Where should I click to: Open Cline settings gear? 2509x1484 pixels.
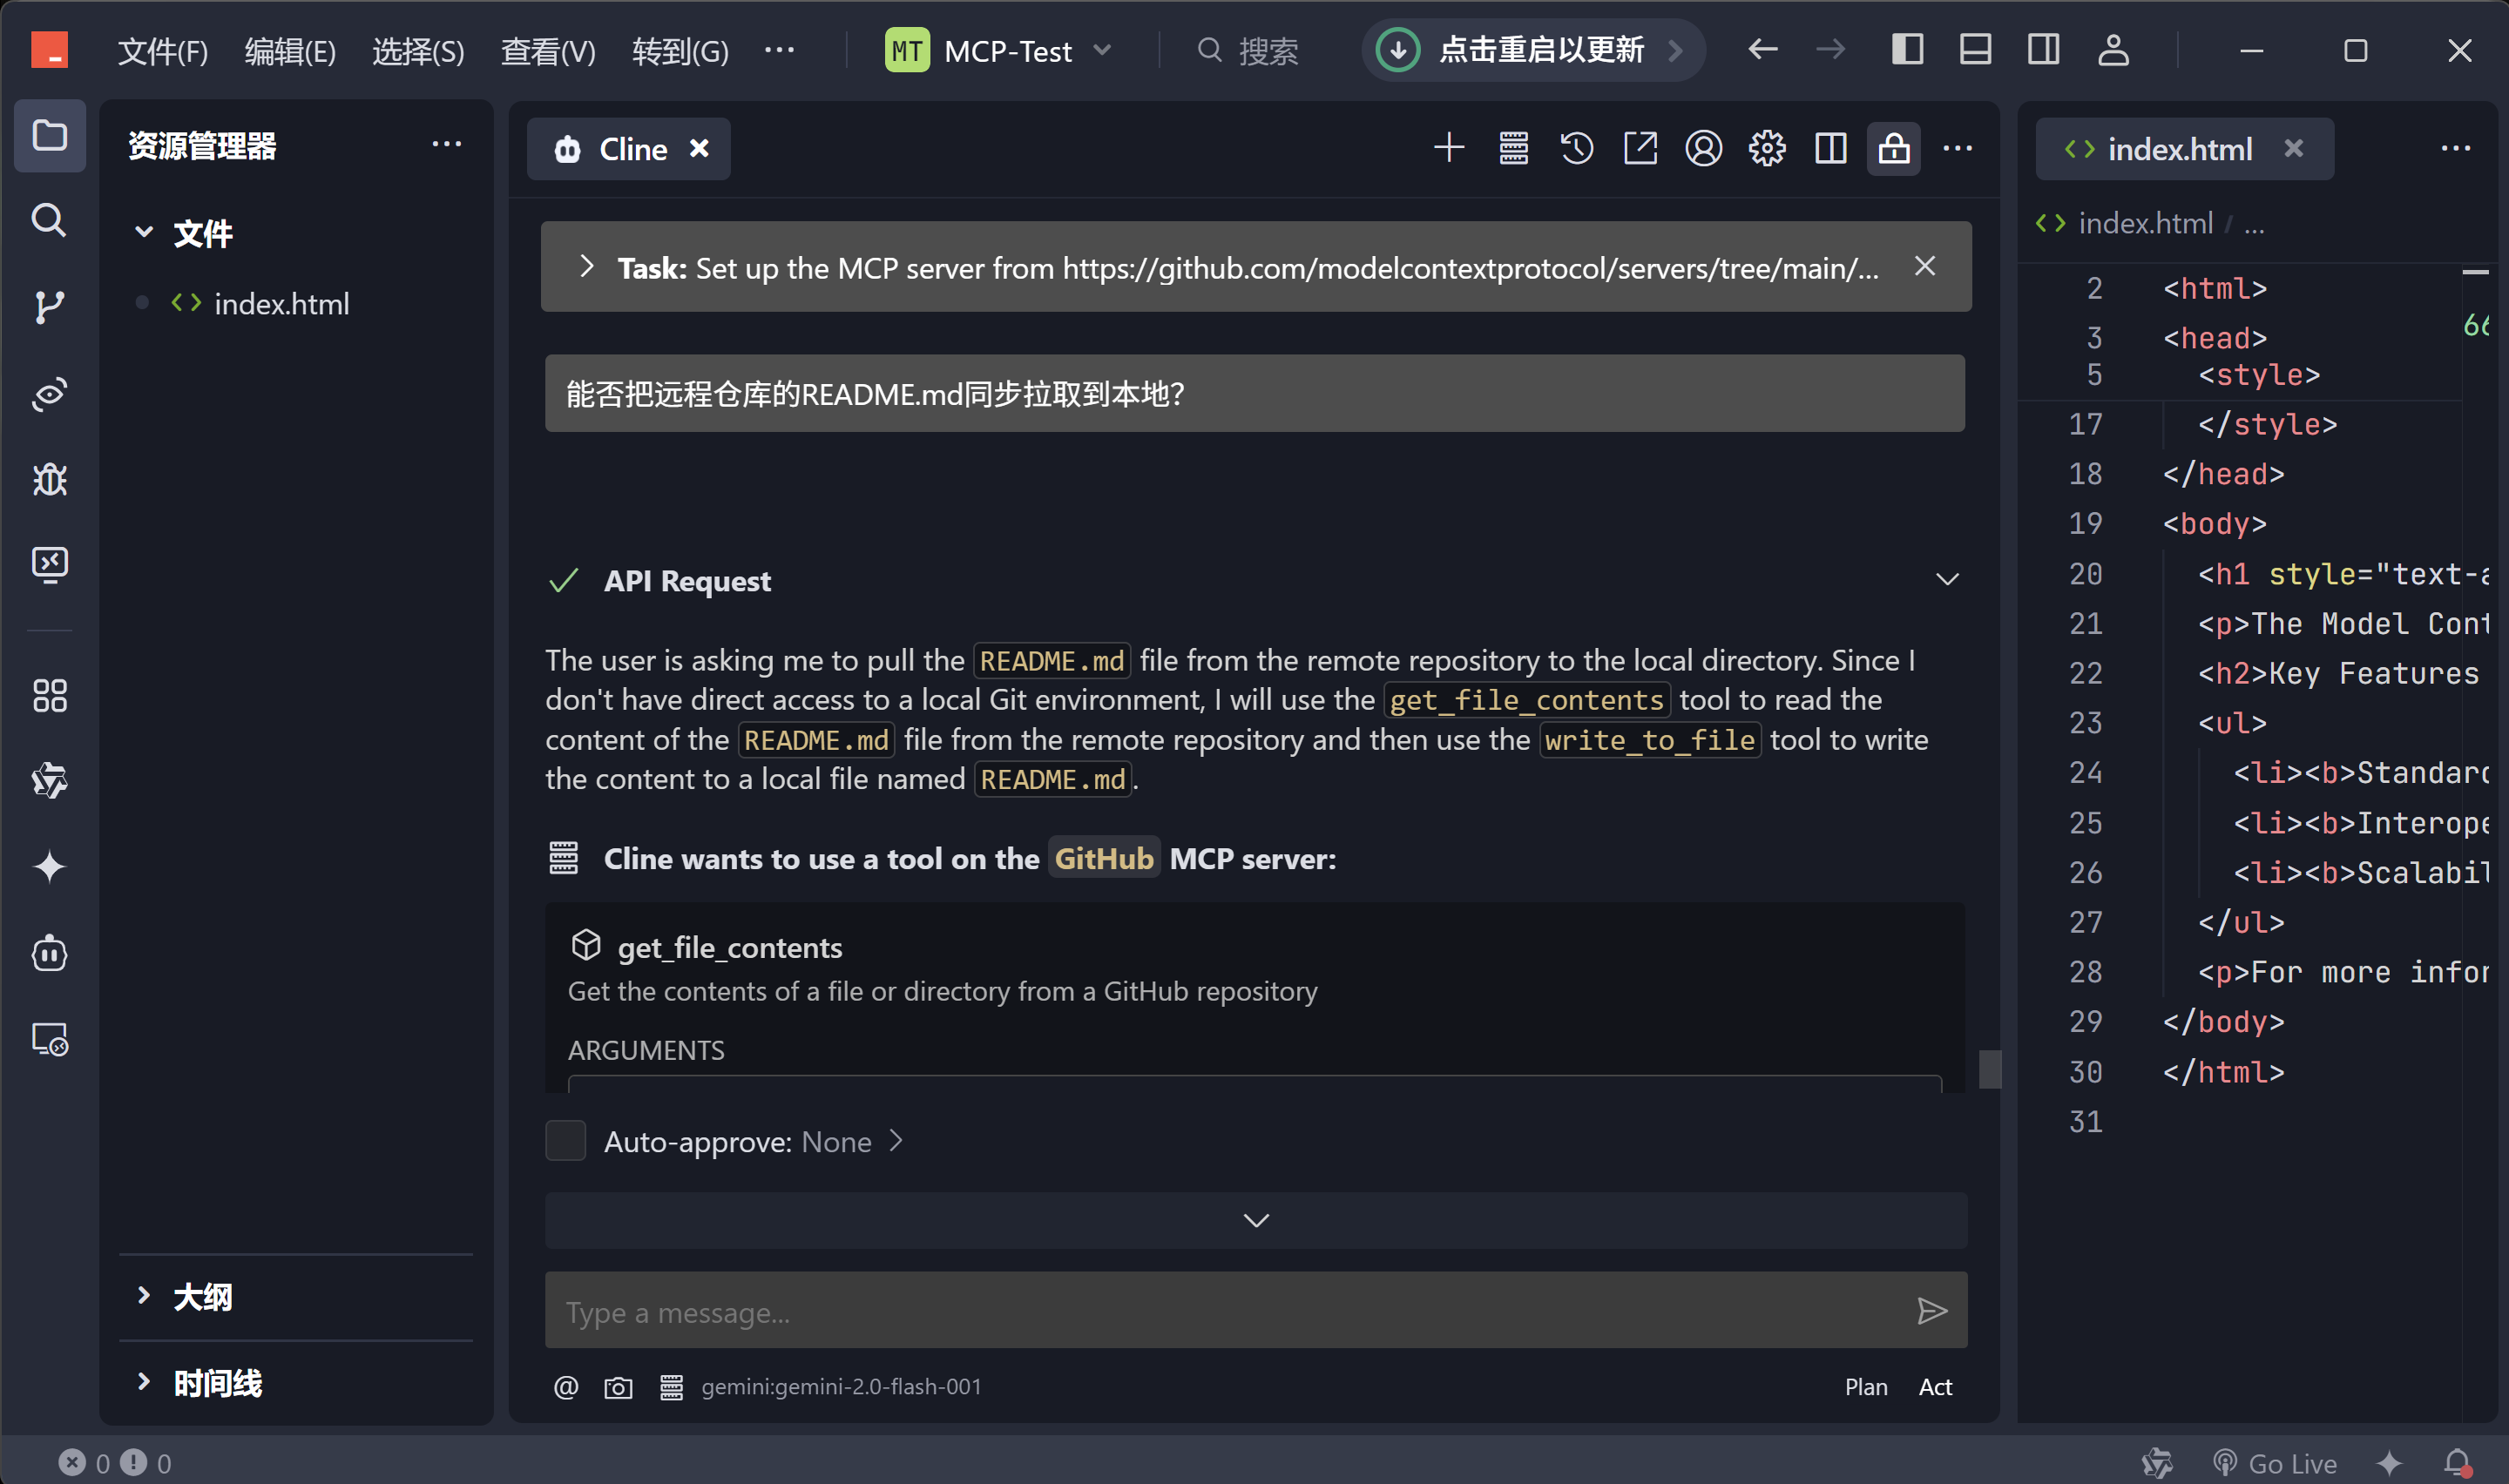pos(1766,149)
